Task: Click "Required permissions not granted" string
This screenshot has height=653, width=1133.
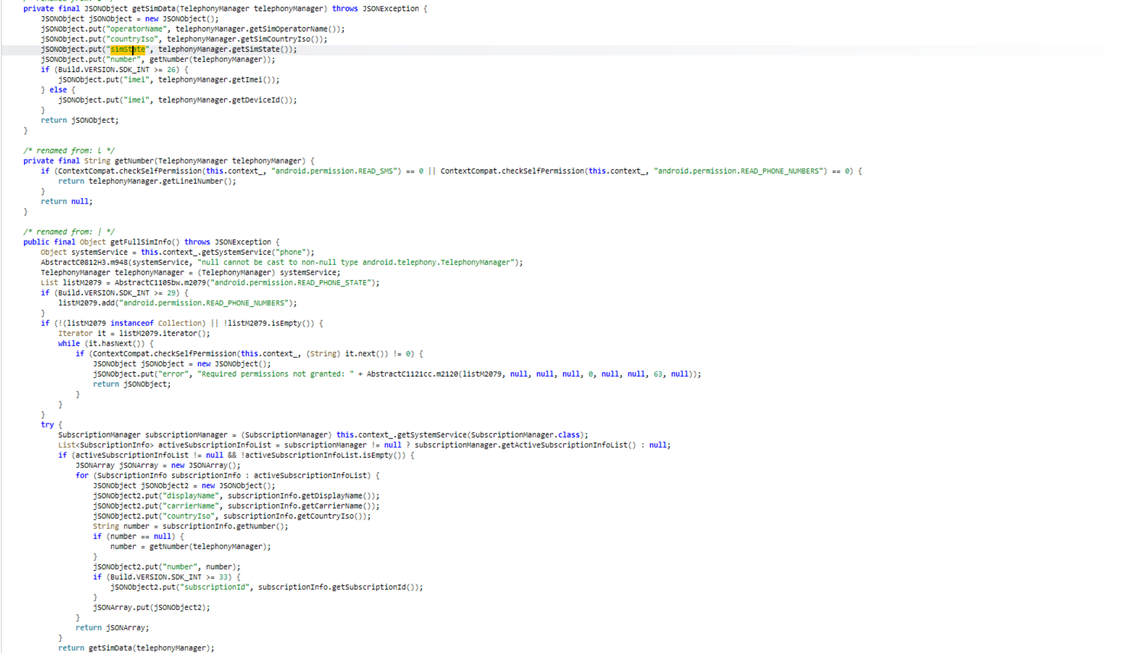Action: point(275,374)
